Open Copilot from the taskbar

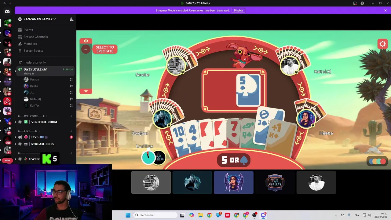tap(192, 215)
